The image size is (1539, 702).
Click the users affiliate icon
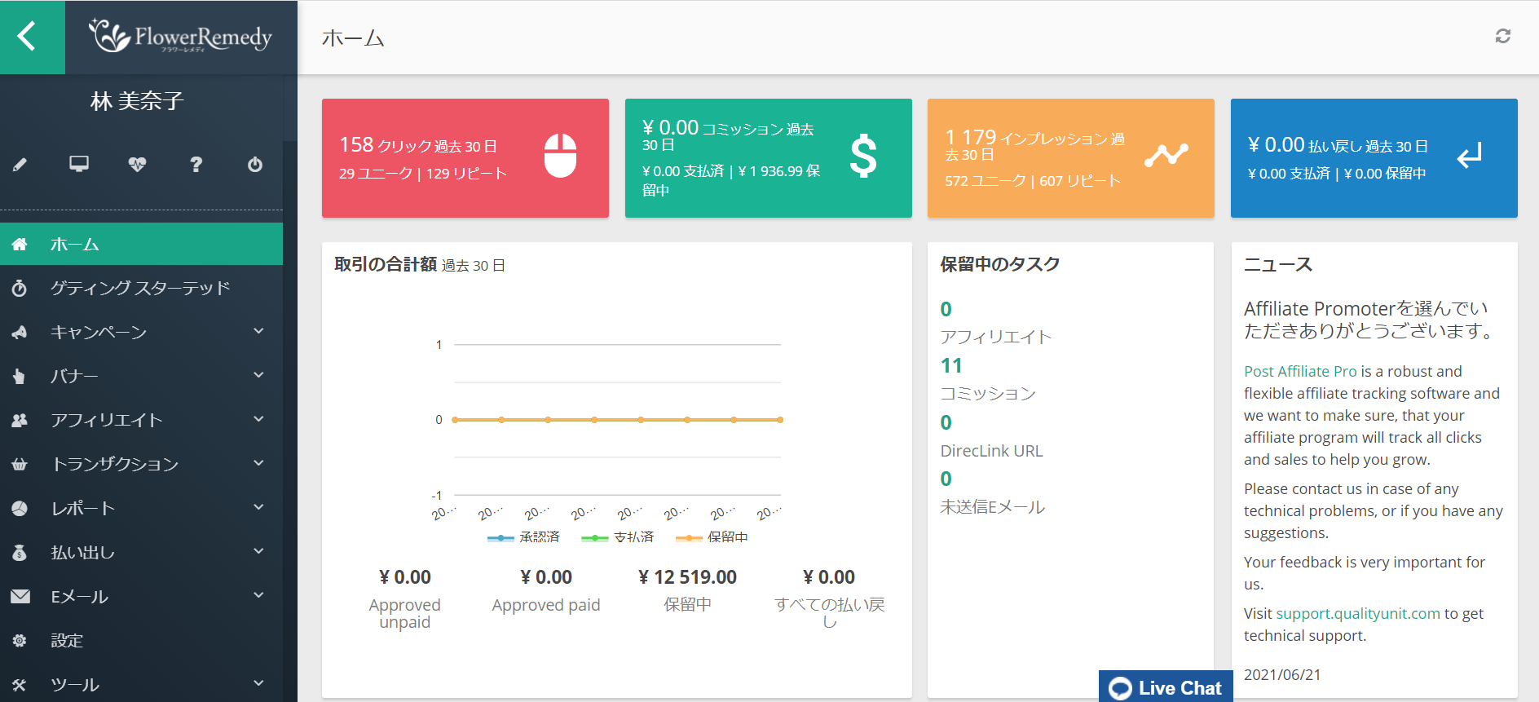pyautogui.click(x=20, y=420)
